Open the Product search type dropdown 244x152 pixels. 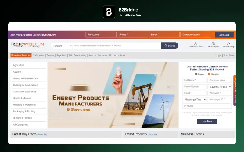62,46
